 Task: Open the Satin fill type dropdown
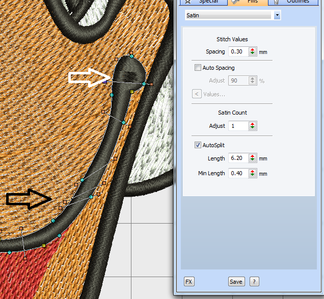(277, 15)
